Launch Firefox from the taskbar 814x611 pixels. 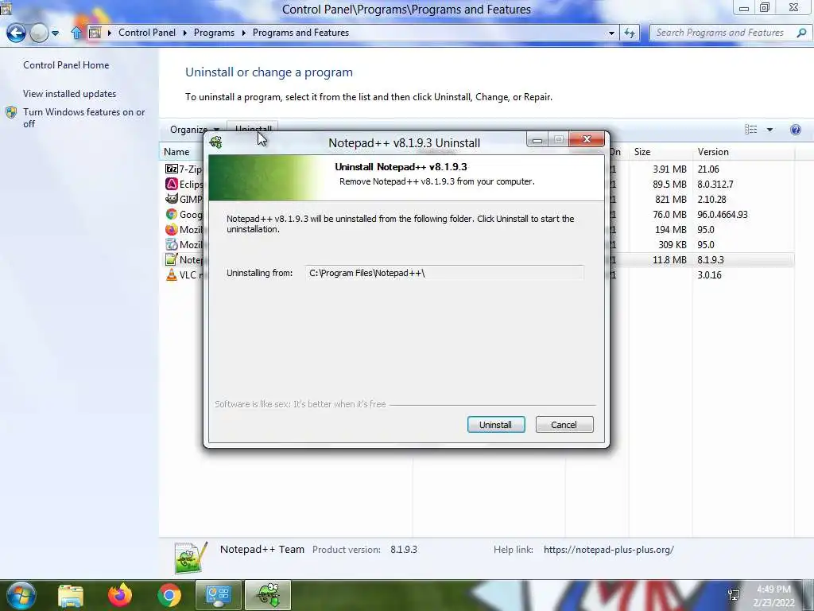pos(120,595)
